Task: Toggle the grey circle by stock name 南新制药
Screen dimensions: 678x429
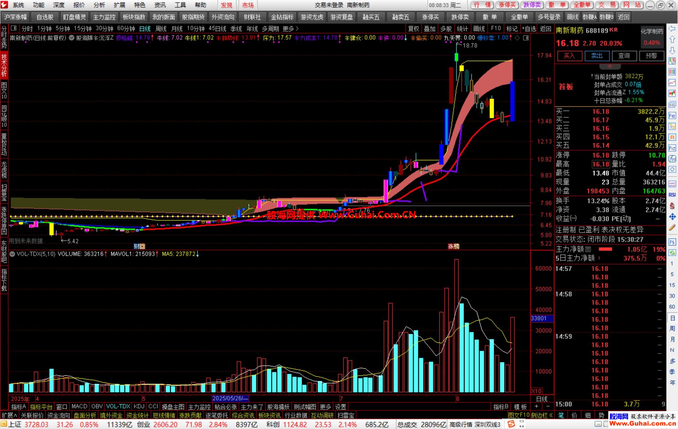Action: tap(72, 38)
